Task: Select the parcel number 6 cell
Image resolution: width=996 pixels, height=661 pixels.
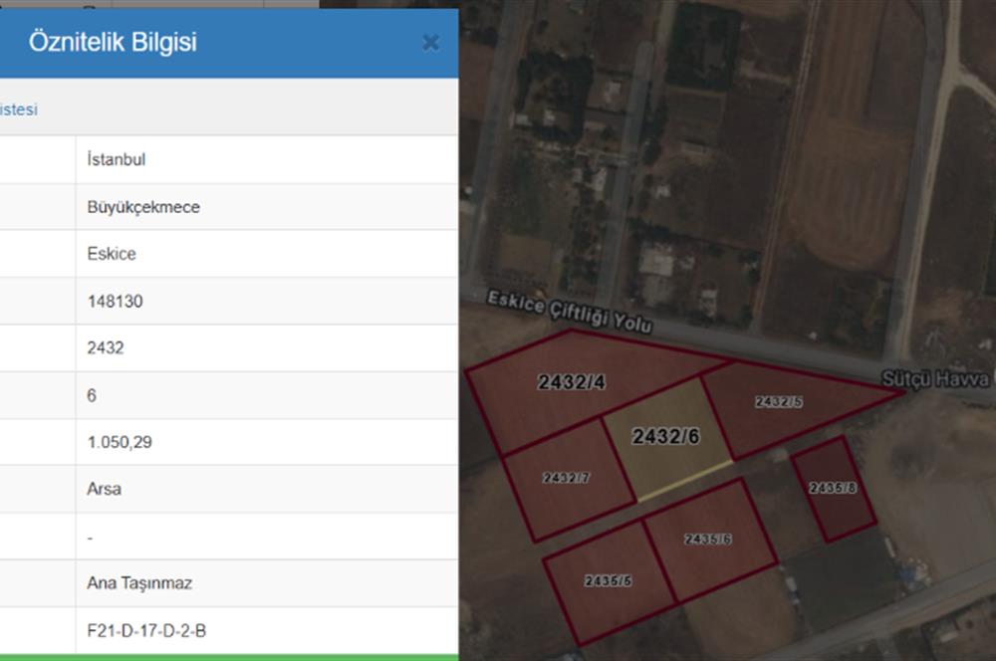Action: 267,395
